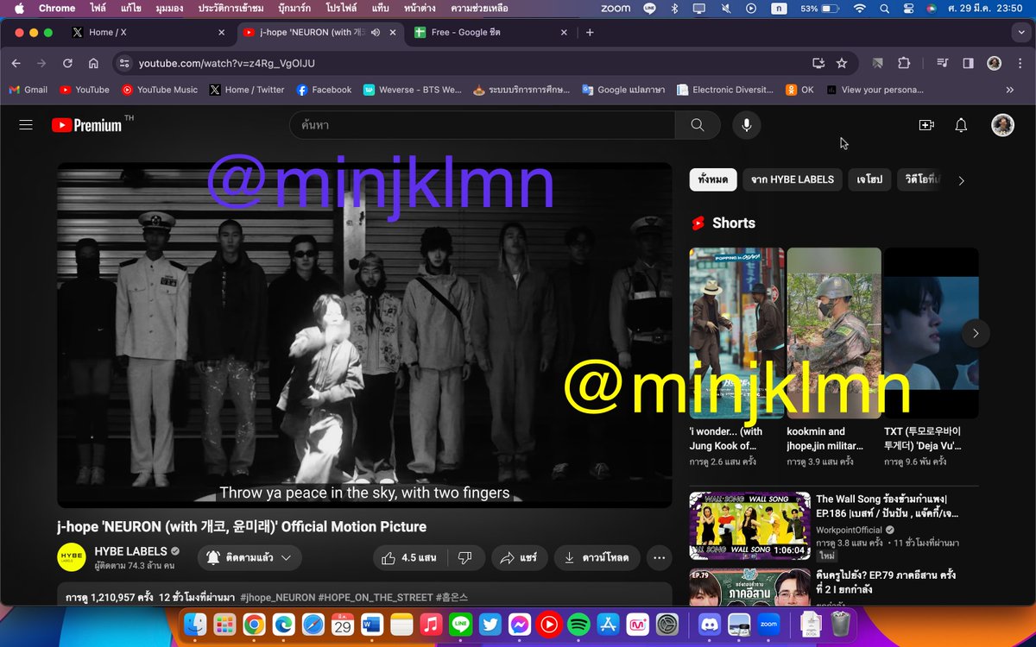Select the ทั้งหมด filter chip
This screenshot has width=1036, height=647.
(713, 179)
